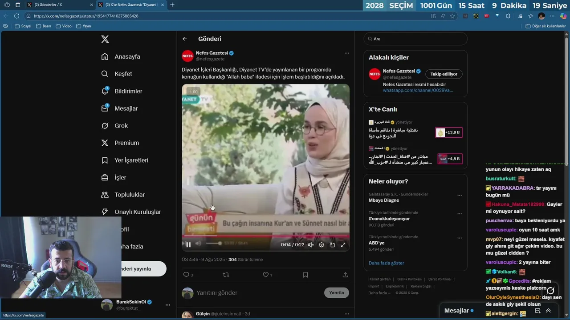Click the Ara search field
Viewport: 570px width, 320px height.
pos(415,39)
